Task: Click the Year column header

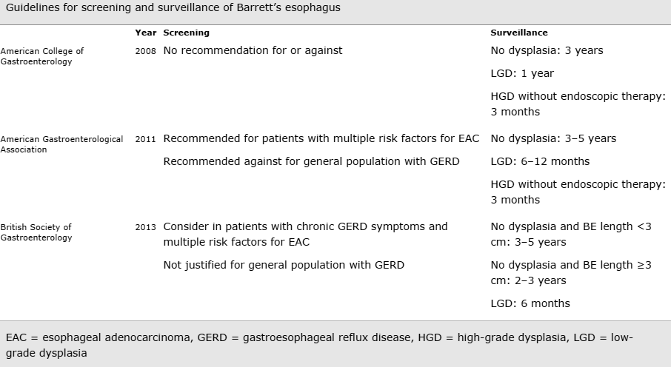Action: pos(145,33)
